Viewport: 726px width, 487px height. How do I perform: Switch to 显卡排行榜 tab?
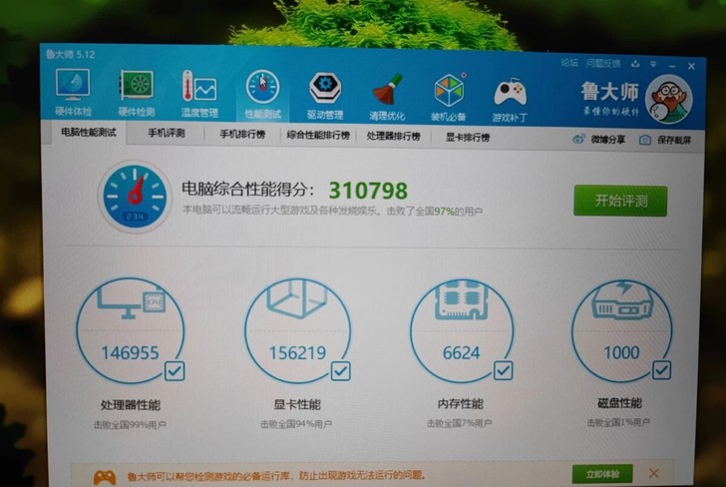coord(468,137)
